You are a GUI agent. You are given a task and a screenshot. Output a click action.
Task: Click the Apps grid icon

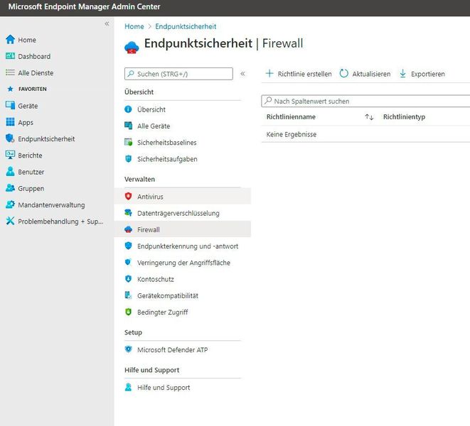pos(10,122)
